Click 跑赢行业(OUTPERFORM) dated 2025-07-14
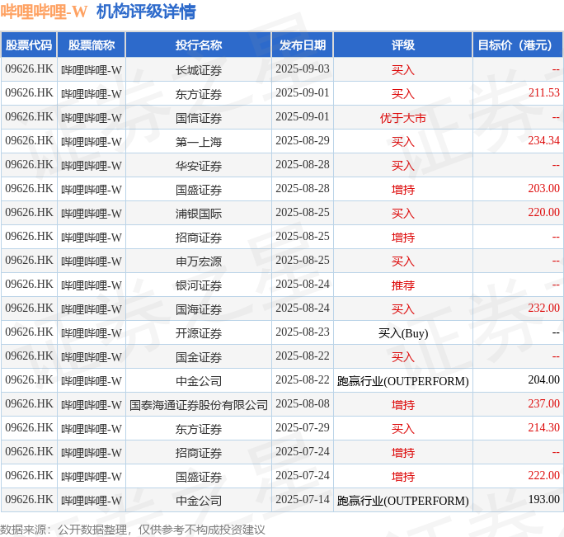 (x=403, y=501)
